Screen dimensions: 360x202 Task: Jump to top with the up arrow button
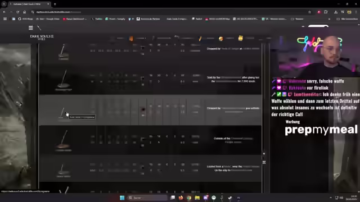[x=264, y=154]
